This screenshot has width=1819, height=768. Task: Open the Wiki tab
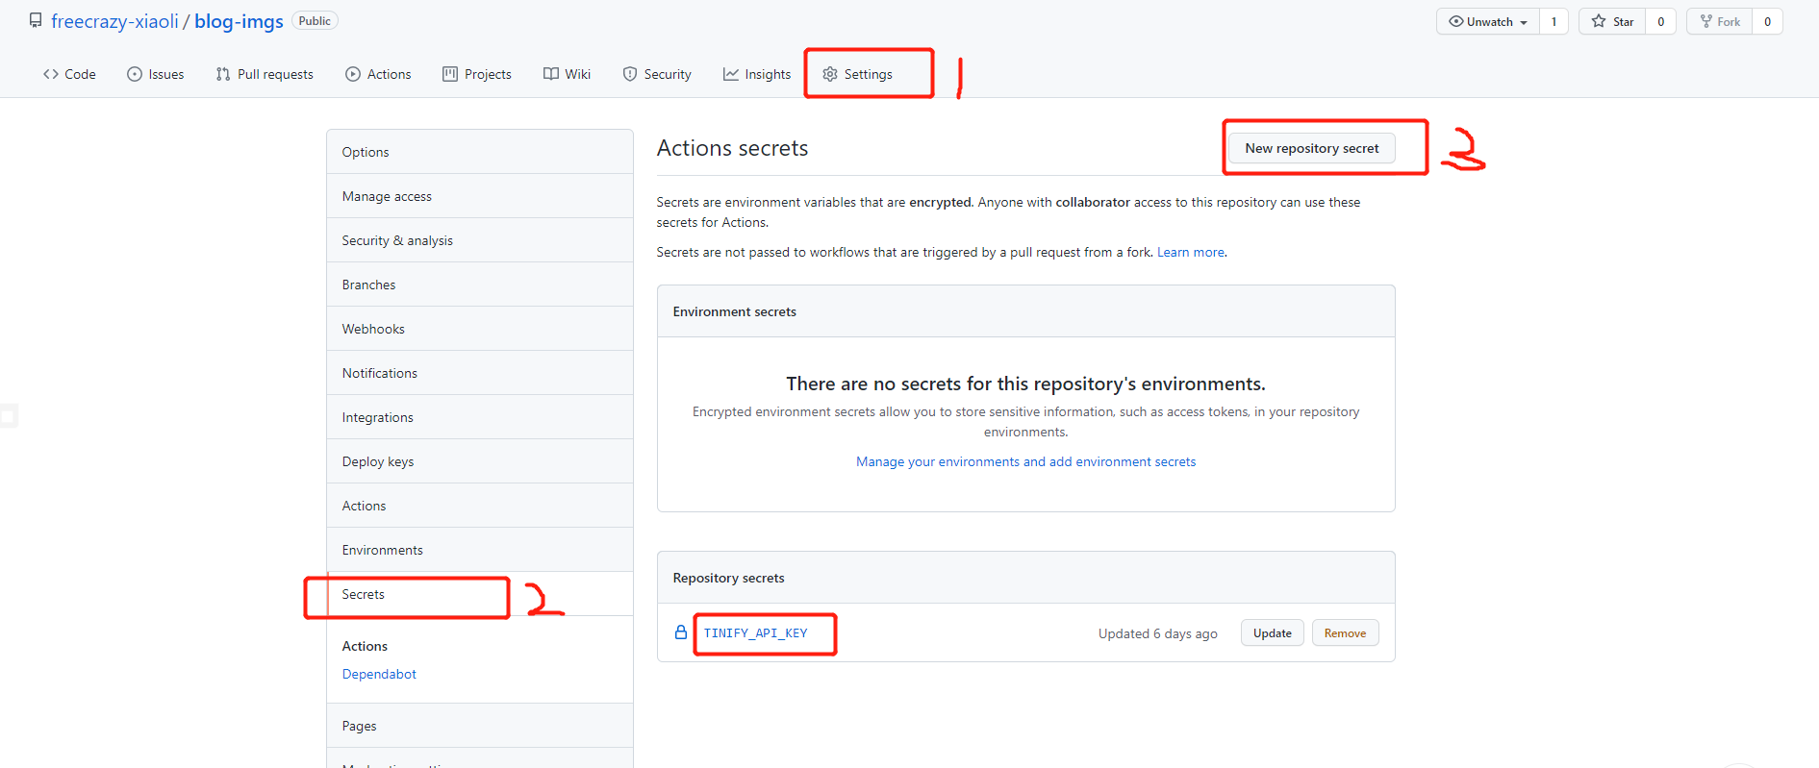pyautogui.click(x=567, y=74)
